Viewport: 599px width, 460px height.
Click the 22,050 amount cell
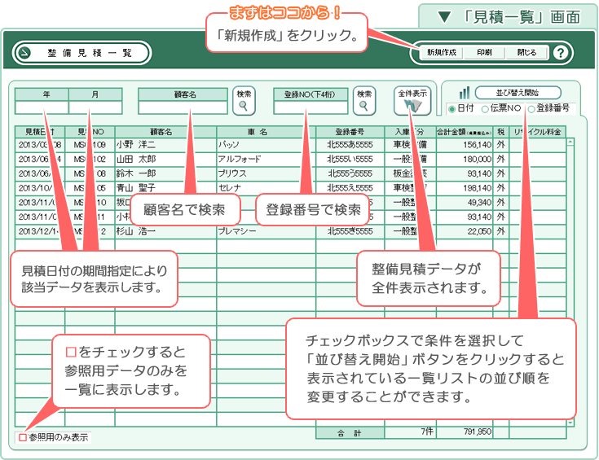click(x=465, y=231)
